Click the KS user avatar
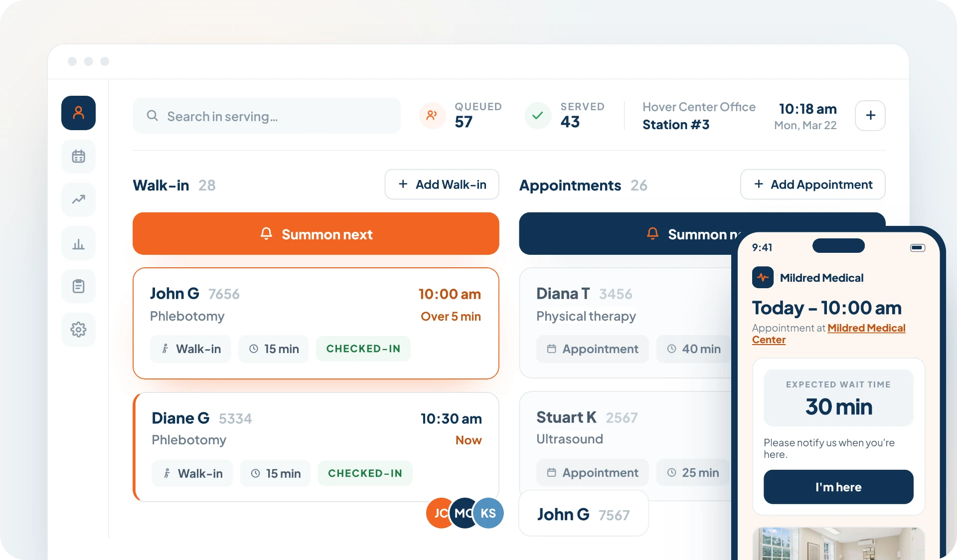Screen dimensions: 957x560 [x=488, y=513]
